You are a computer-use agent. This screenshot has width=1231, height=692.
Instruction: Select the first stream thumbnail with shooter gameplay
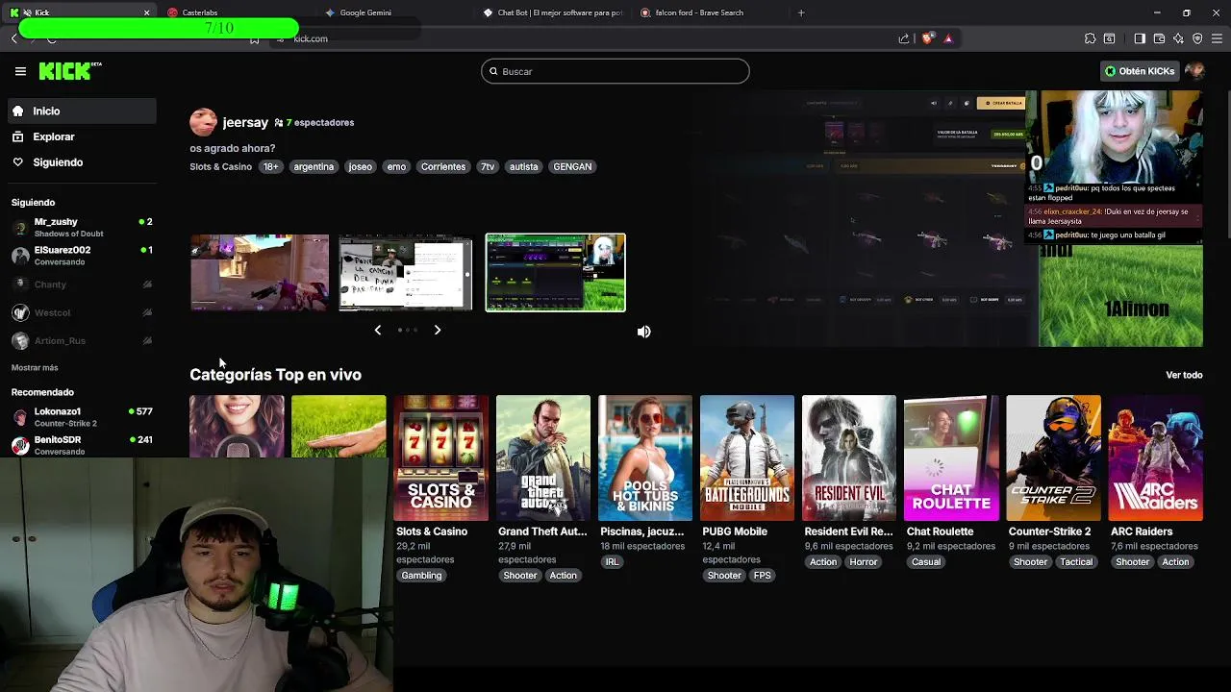point(260,272)
